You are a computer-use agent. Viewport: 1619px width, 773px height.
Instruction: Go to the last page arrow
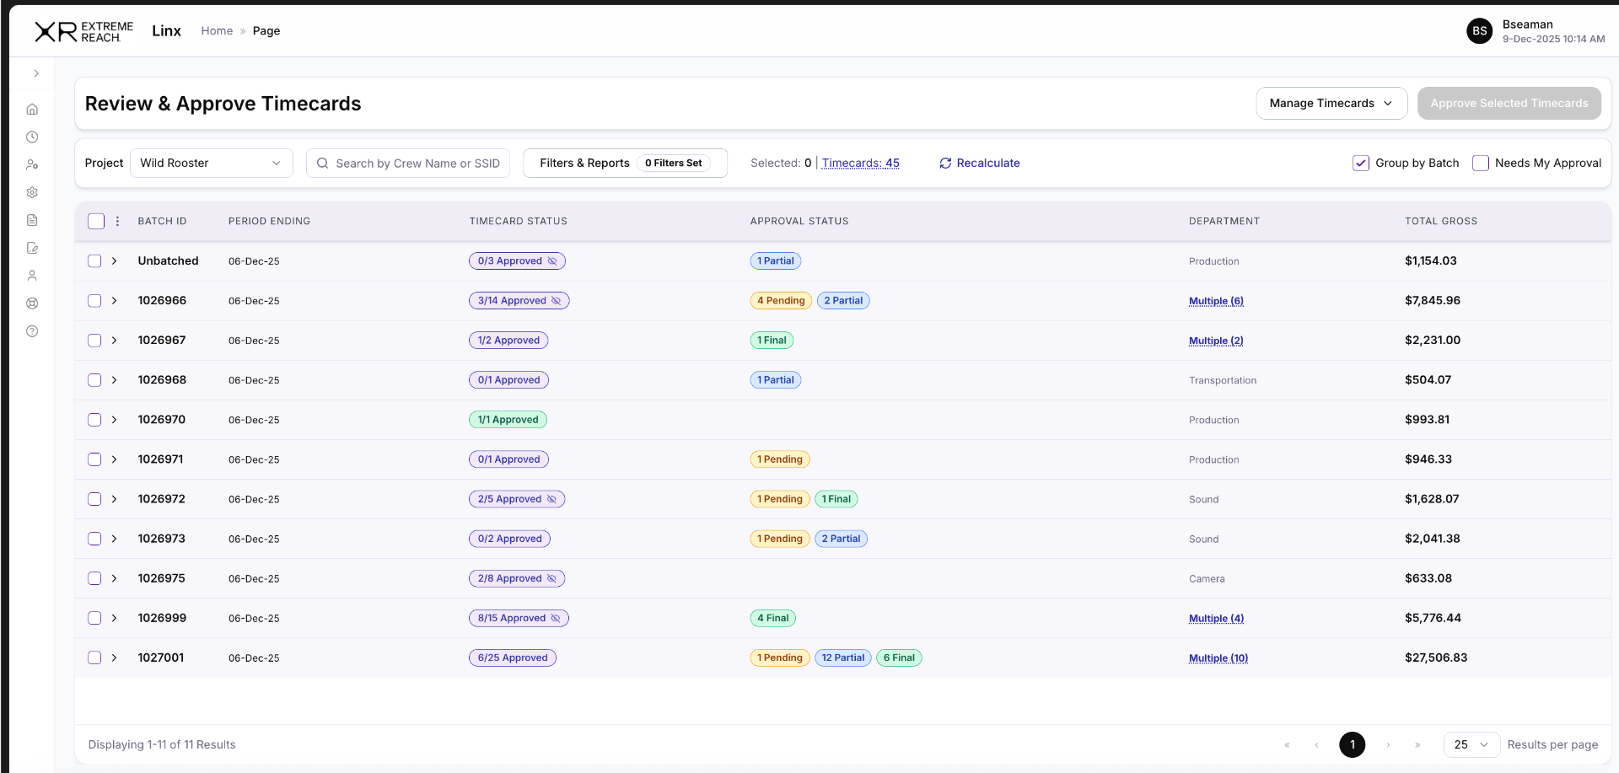(1417, 745)
